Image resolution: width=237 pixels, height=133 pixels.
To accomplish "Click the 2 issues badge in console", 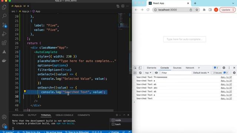I will tap(220, 73).
